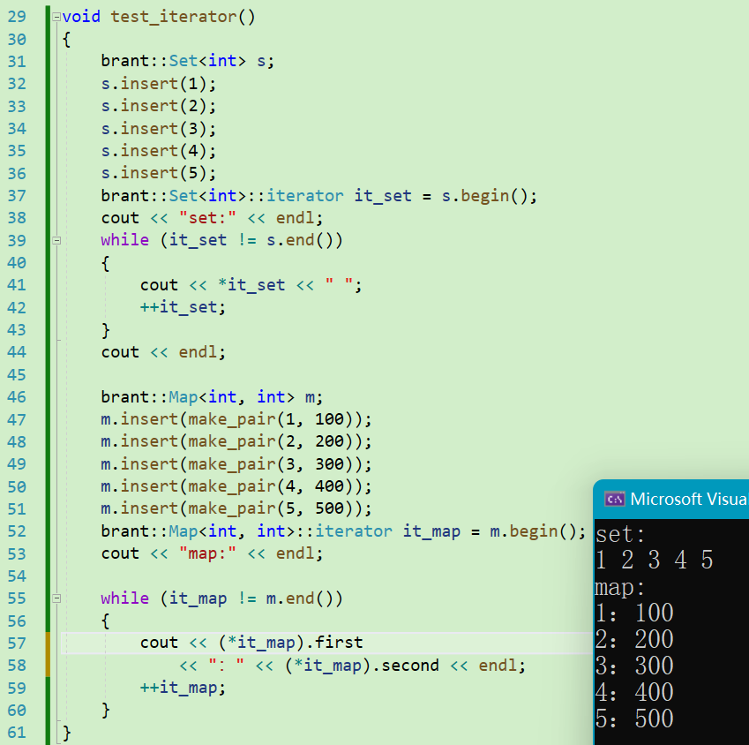This screenshot has width=749, height=745.
Task: Click the it_set variable in iterator declaration
Action: 383,196
